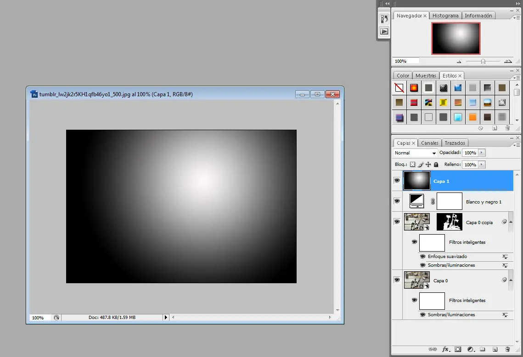Viewport: 523px width, 357px height.
Task: Hide the Capa 1 layer
Action: [x=397, y=181]
